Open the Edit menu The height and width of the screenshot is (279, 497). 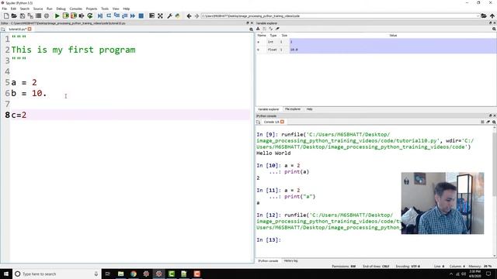click(x=13, y=9)
